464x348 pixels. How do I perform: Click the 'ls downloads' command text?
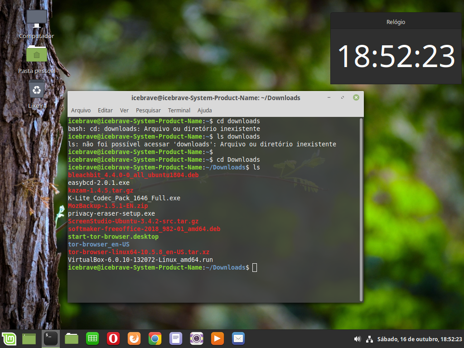click(238, 136)
